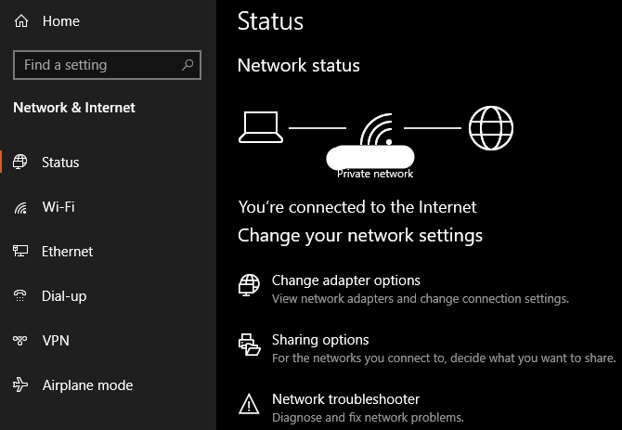The height and width of the screenshot is (430, 622).
Task: Select the Ethernet monitor icon
Action: coord(20,251)
